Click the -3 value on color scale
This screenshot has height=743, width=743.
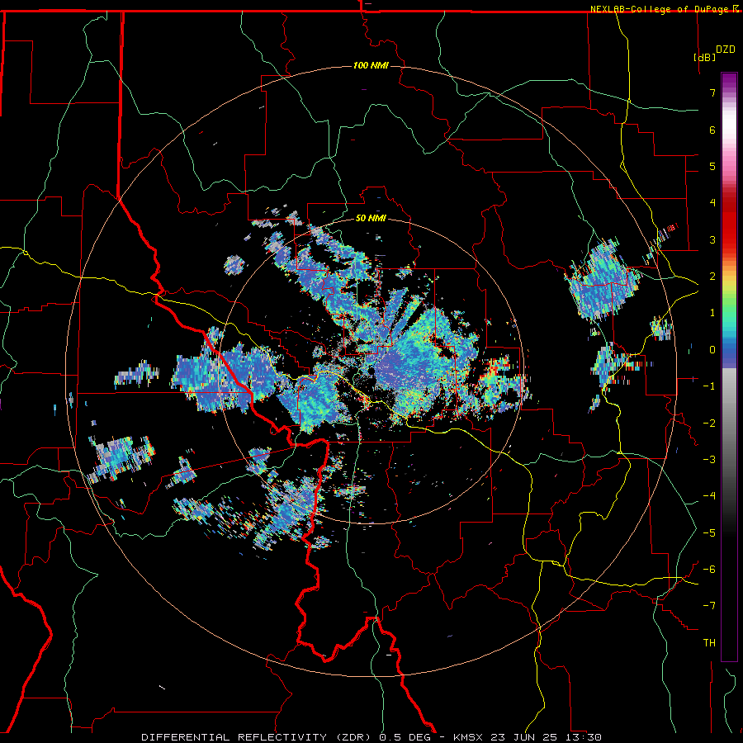pyautogui.click(x=709, y=460)
